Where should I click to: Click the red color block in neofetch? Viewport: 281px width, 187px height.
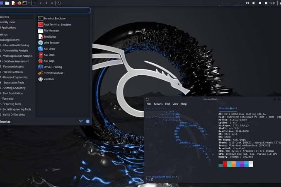coord(225,164)
